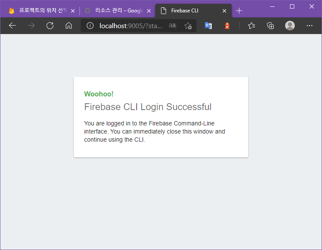Click the Firebase CLI Login Successful heading
This screenshot has width=322, height=250.
point(148,107)
